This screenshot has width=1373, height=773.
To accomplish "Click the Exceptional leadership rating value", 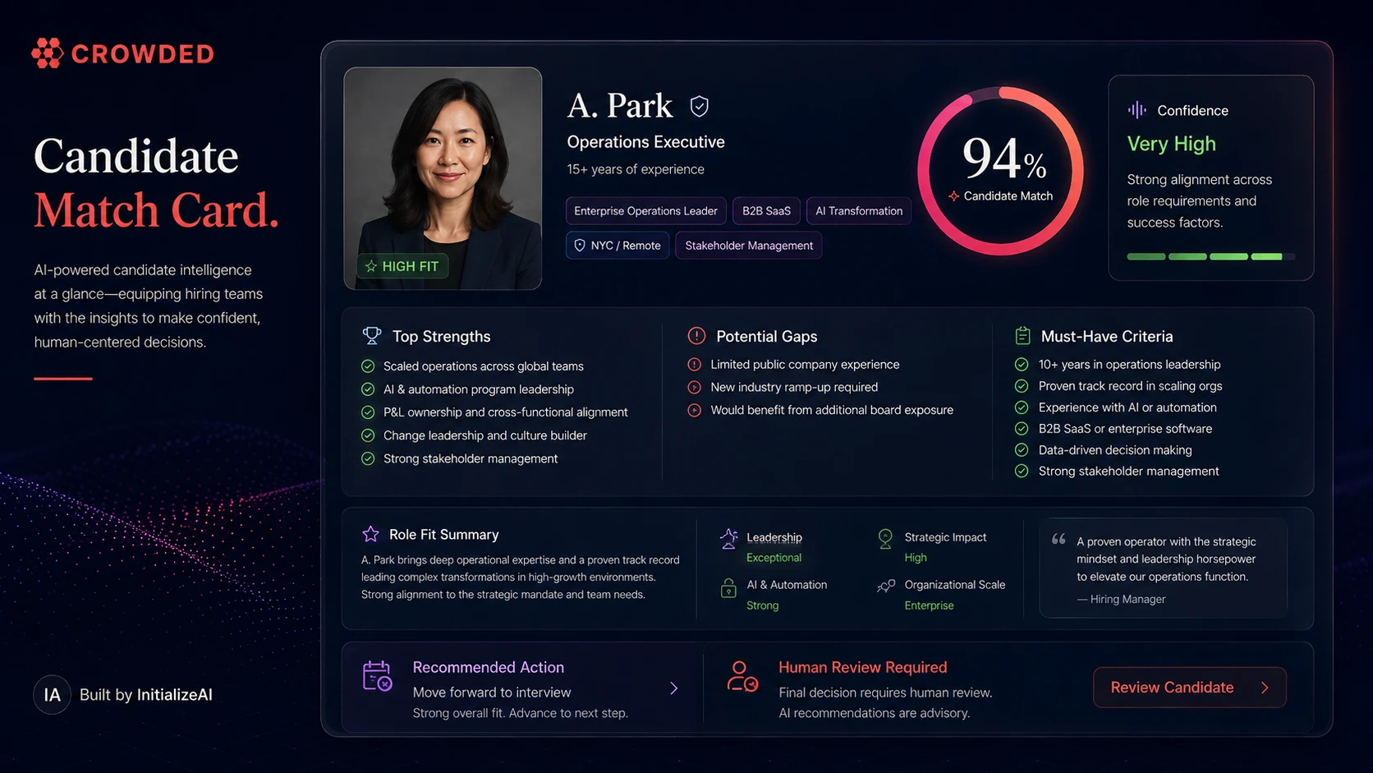I will point(774,558).
